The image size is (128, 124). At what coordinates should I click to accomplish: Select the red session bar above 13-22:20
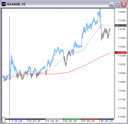pos(90,119)
